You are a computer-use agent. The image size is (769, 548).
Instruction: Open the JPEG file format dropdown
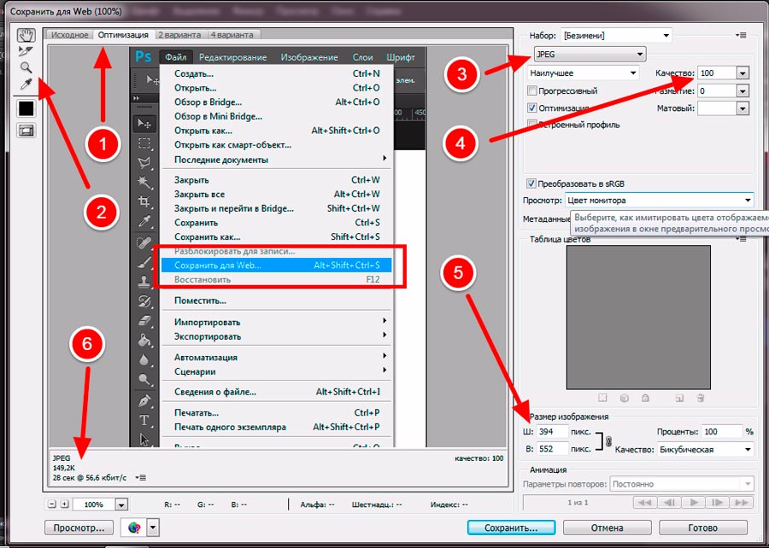(590, 55)
